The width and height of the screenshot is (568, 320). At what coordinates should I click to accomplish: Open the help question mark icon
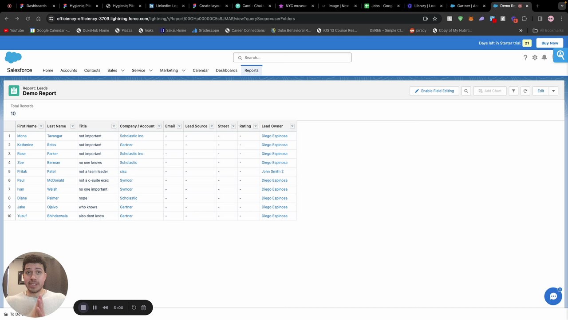[x=525, y=58]
